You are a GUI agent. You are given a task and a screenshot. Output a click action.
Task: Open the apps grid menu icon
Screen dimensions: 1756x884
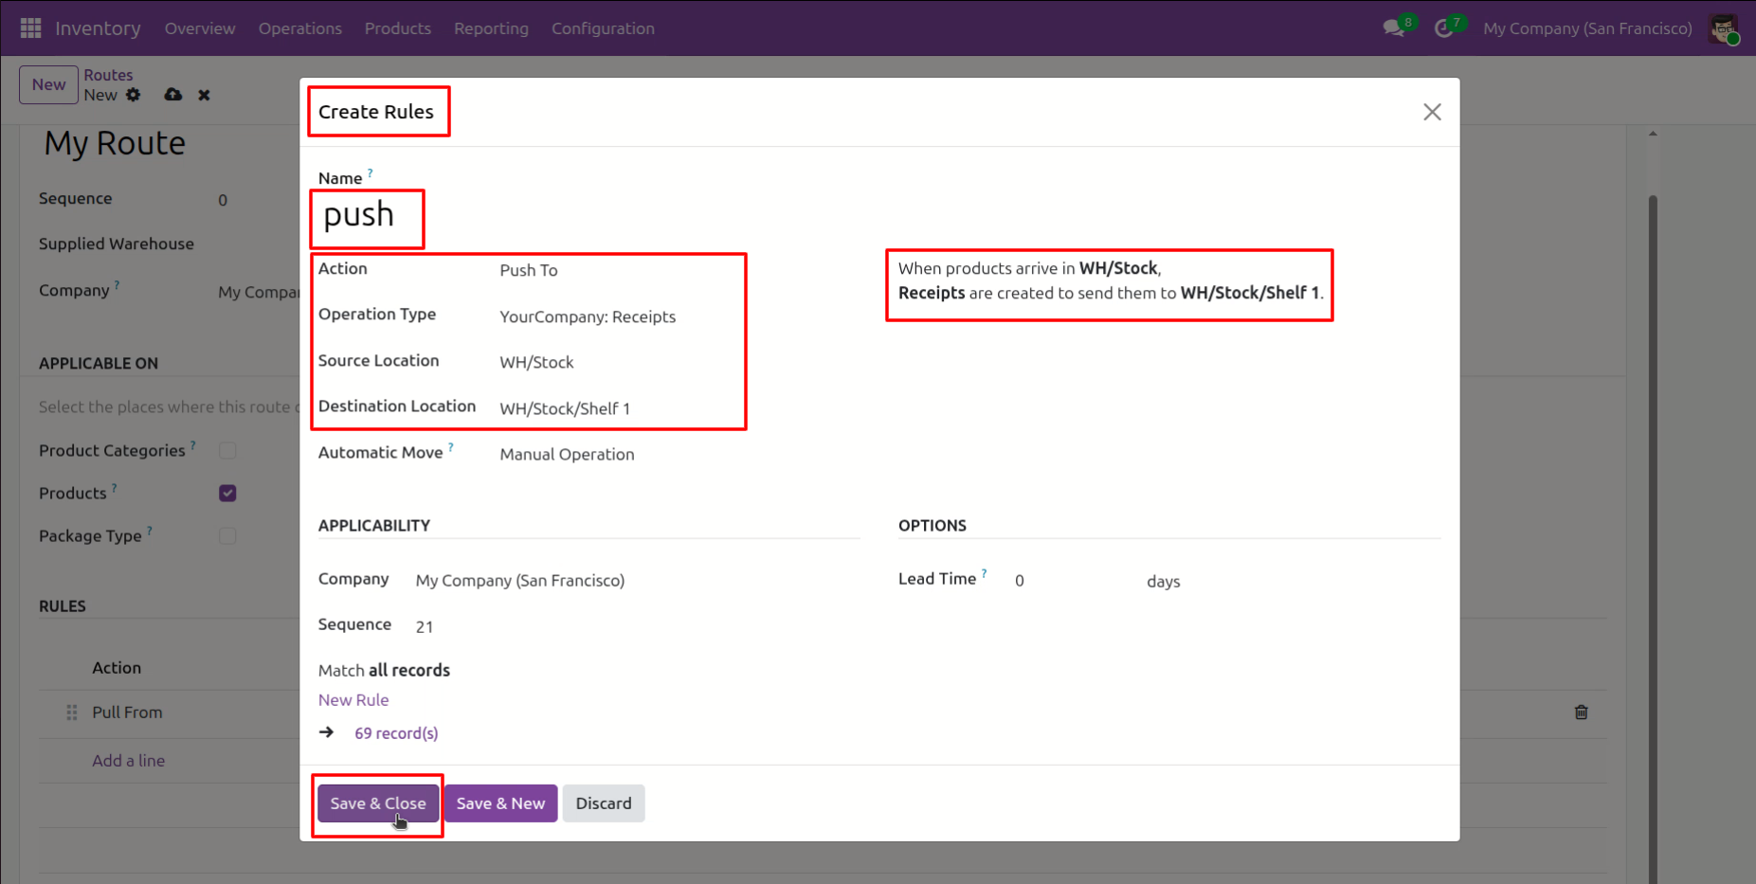30,28
